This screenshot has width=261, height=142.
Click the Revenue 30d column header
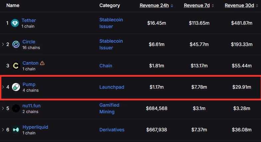coord(239,6)
